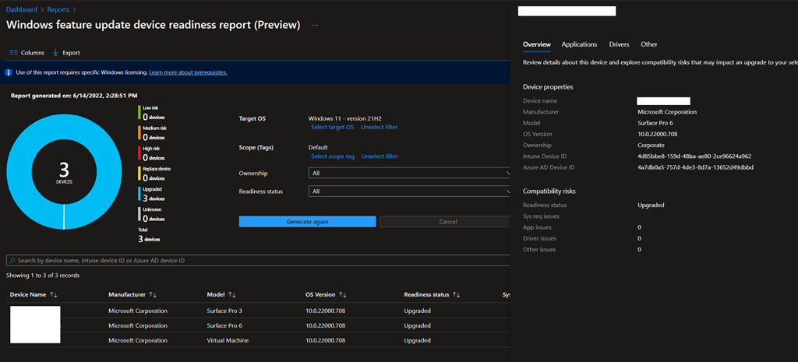The width and height of the screenshot is (798, 362).
Task: Open the Drivers tab in the details panel
Action: pos(619,44)
